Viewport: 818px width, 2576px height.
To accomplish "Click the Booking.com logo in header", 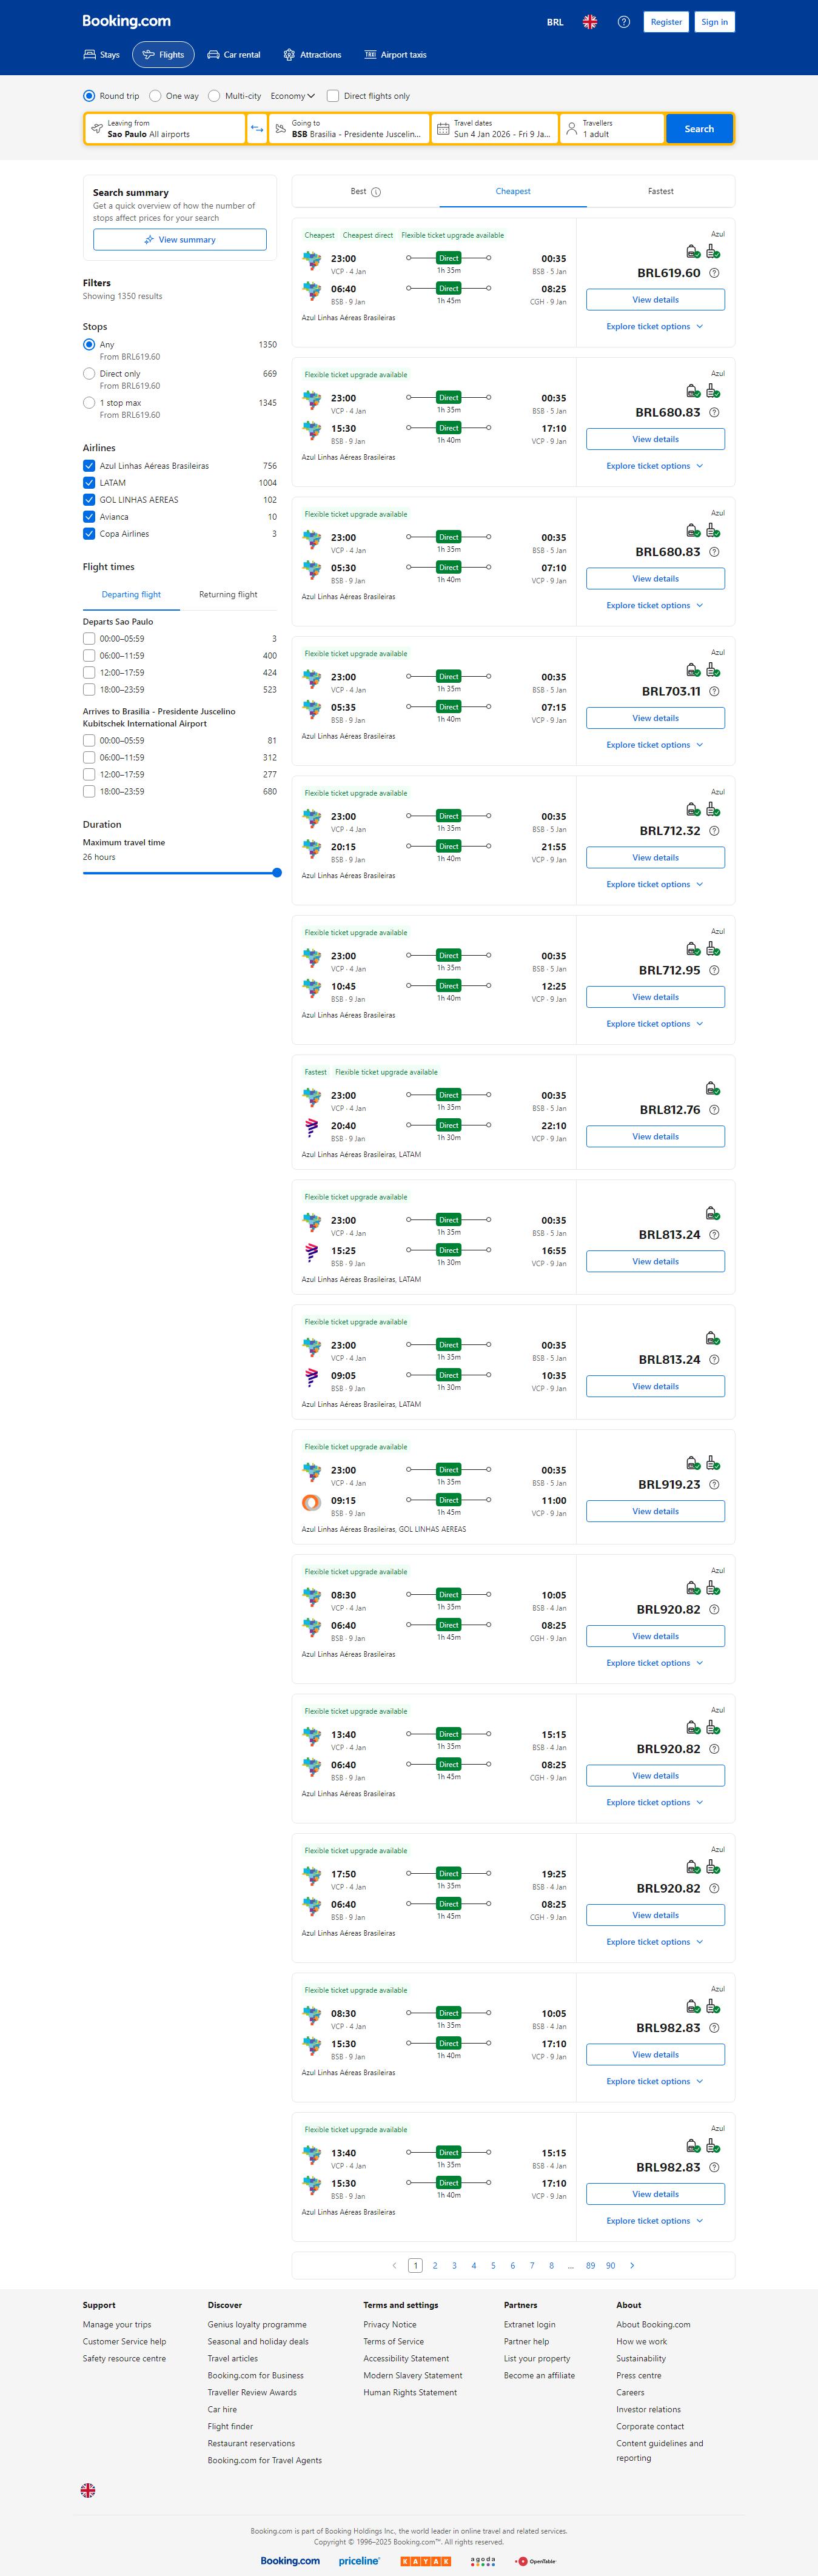I will 126,21.
